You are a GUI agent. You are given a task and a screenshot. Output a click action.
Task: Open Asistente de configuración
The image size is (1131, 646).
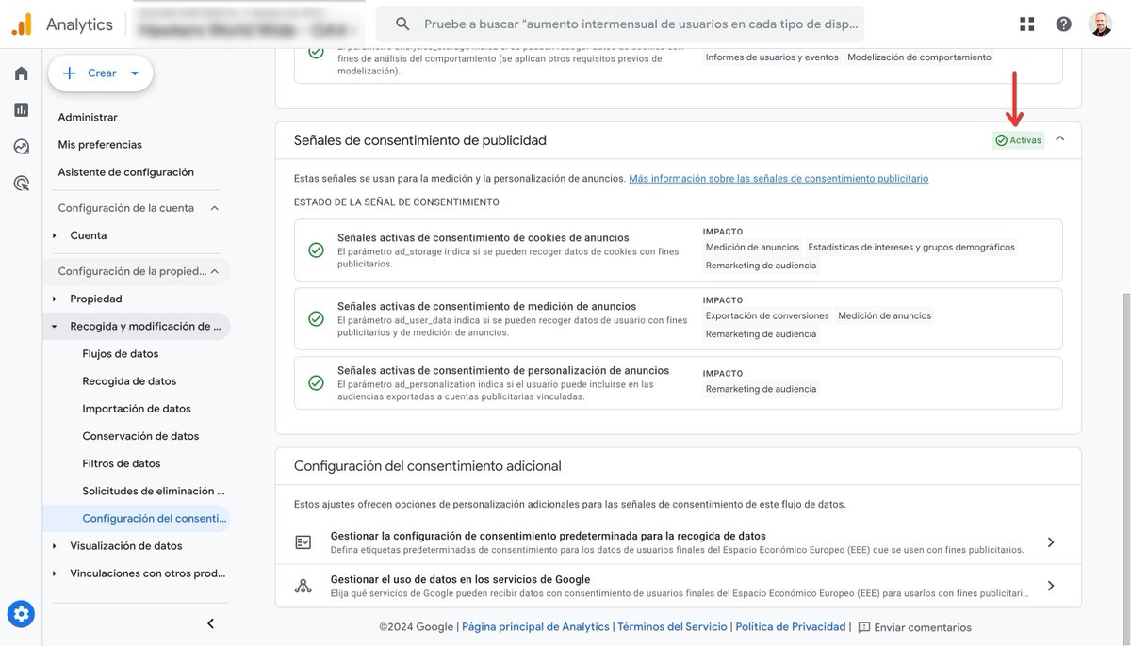(x=125, y=172)
